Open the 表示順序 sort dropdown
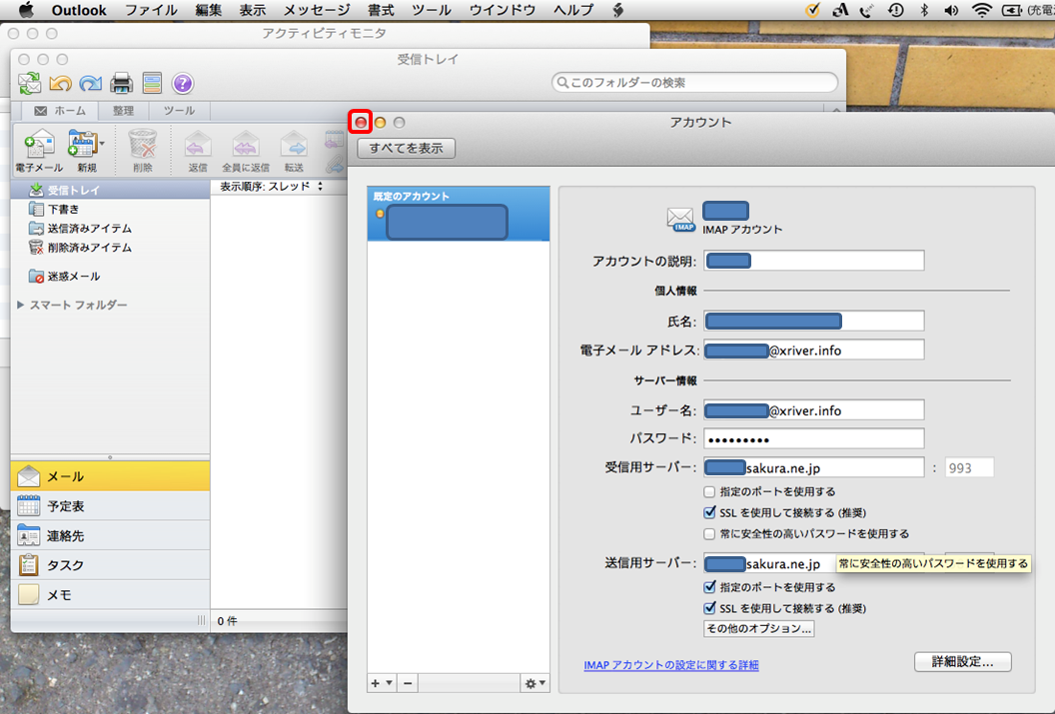Image resolution: width=1055 pixels, height=714 pixels. point(272,187)
